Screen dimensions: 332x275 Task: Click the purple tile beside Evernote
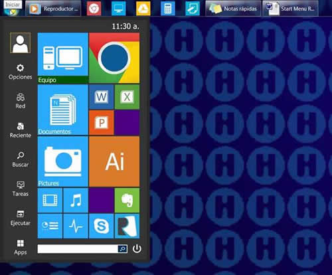coord(102,200)
